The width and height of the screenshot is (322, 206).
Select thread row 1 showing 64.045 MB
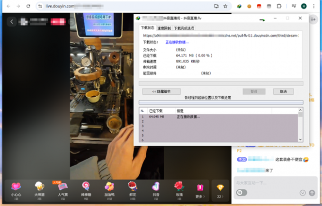[x=218, y=116]
